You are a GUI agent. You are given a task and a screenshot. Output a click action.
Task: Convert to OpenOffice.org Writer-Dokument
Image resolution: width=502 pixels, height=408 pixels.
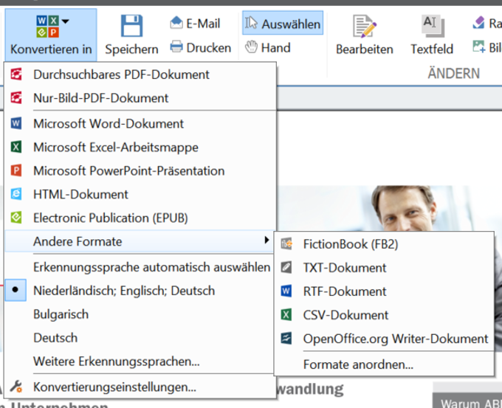pyautogui.click(x=396, y=339)
